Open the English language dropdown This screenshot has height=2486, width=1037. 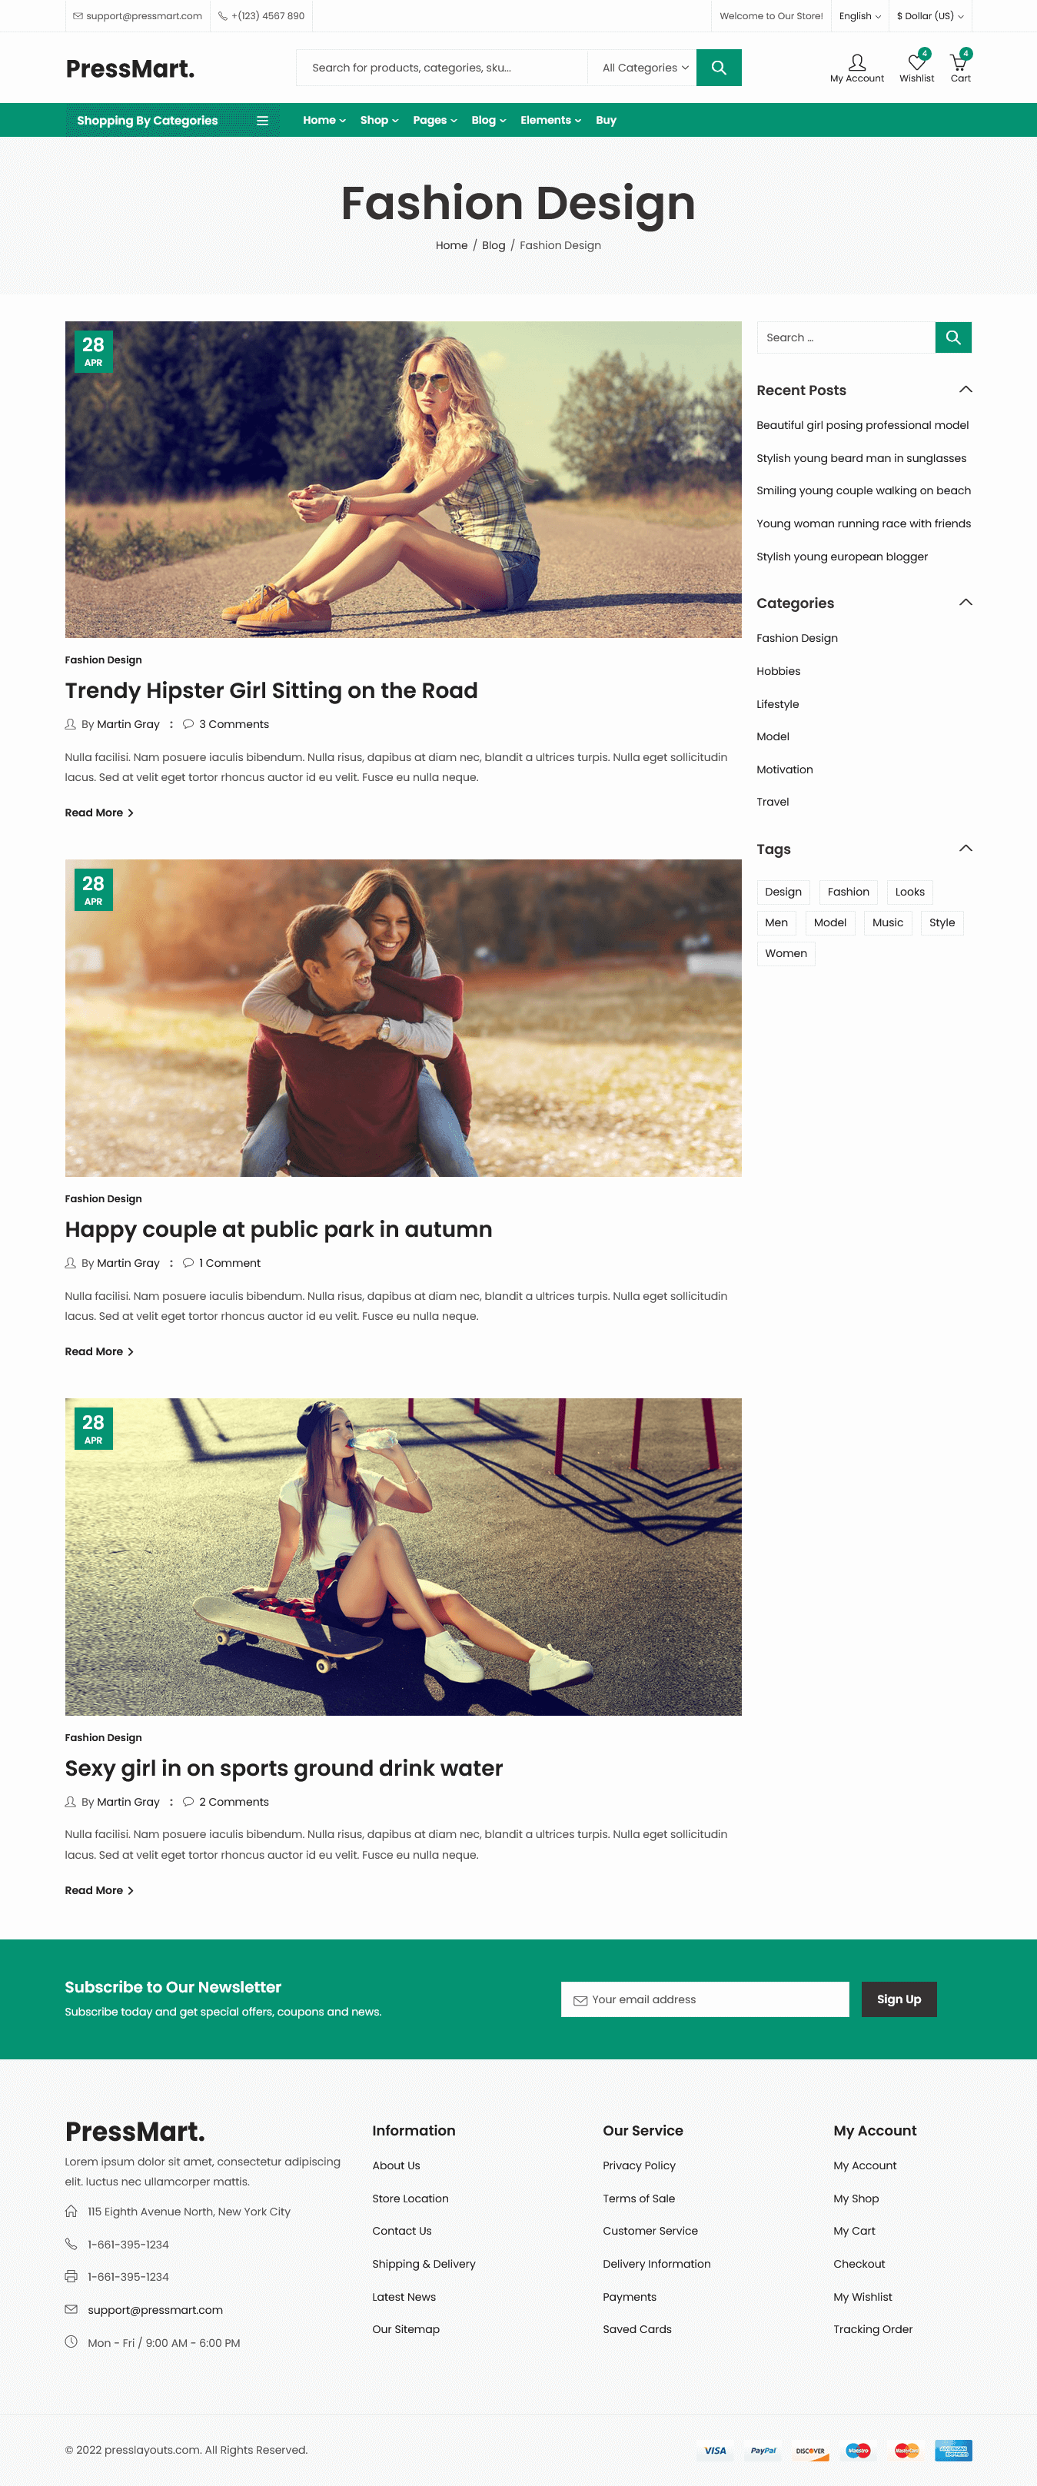click(x=859, y=16)
